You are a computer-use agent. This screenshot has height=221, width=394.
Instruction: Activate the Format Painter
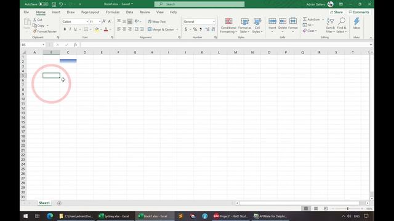coord(45,31)
